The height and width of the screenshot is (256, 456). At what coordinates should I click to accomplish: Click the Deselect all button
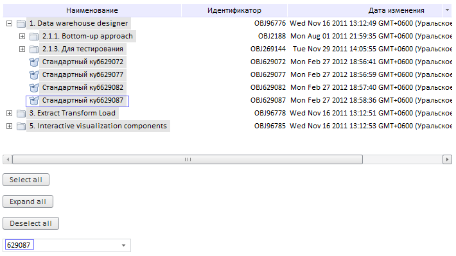pyautogui.click(x=31, y=223)
